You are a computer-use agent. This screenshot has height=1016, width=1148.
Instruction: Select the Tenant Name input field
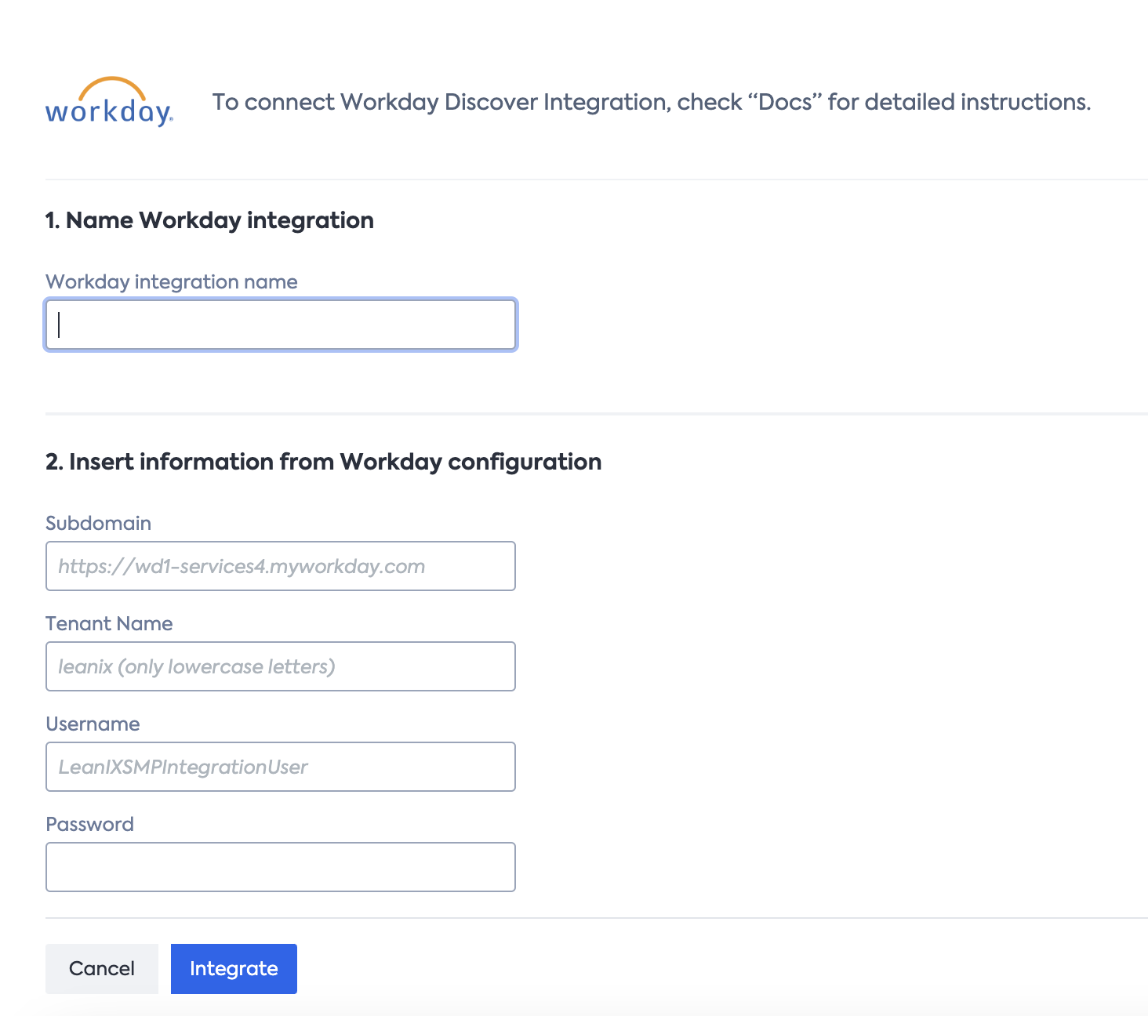[x=281, y=666]
